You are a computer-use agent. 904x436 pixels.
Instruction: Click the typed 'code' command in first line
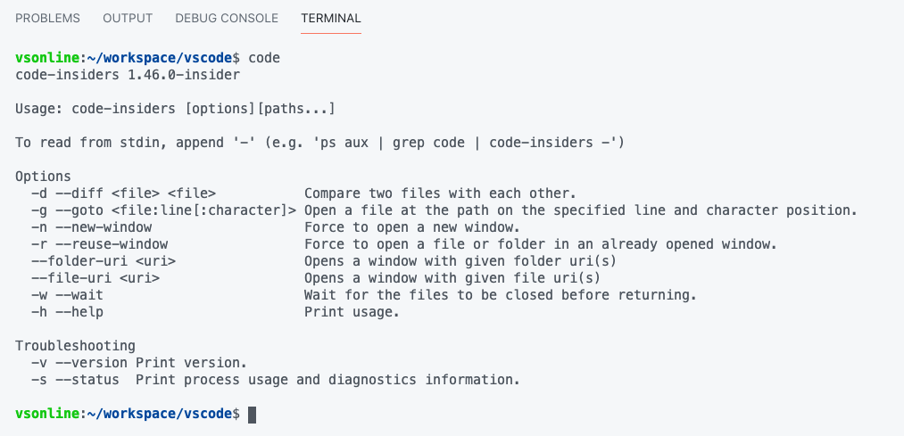(264, 58)
